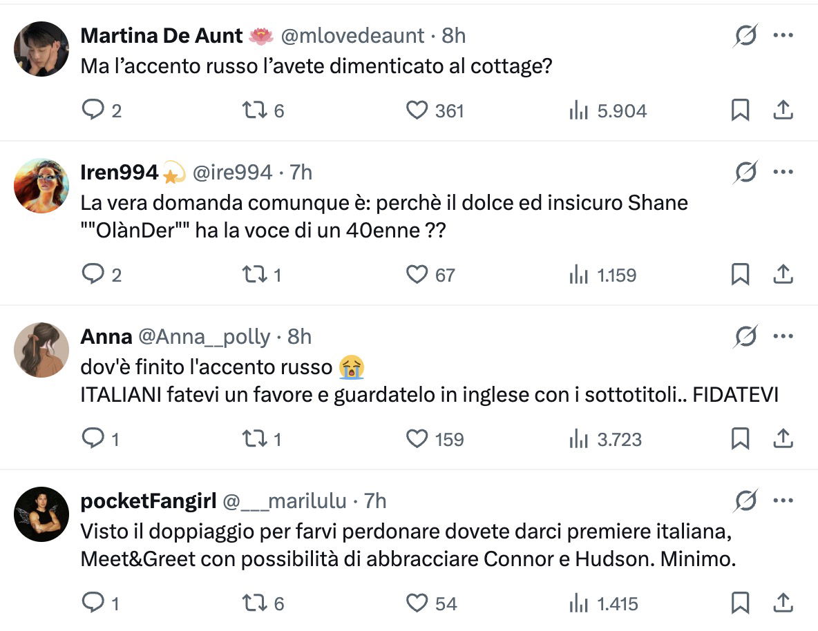The width and height of the screenshot is (818, 631).
Task: Like the tweet with 361 likes
Action: click(417, 110)
